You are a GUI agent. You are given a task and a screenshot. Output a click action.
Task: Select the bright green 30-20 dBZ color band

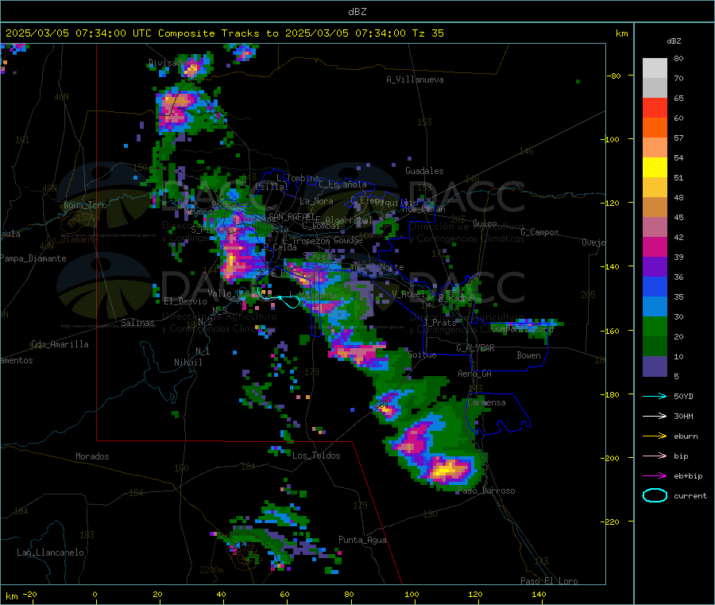[655, 326]
